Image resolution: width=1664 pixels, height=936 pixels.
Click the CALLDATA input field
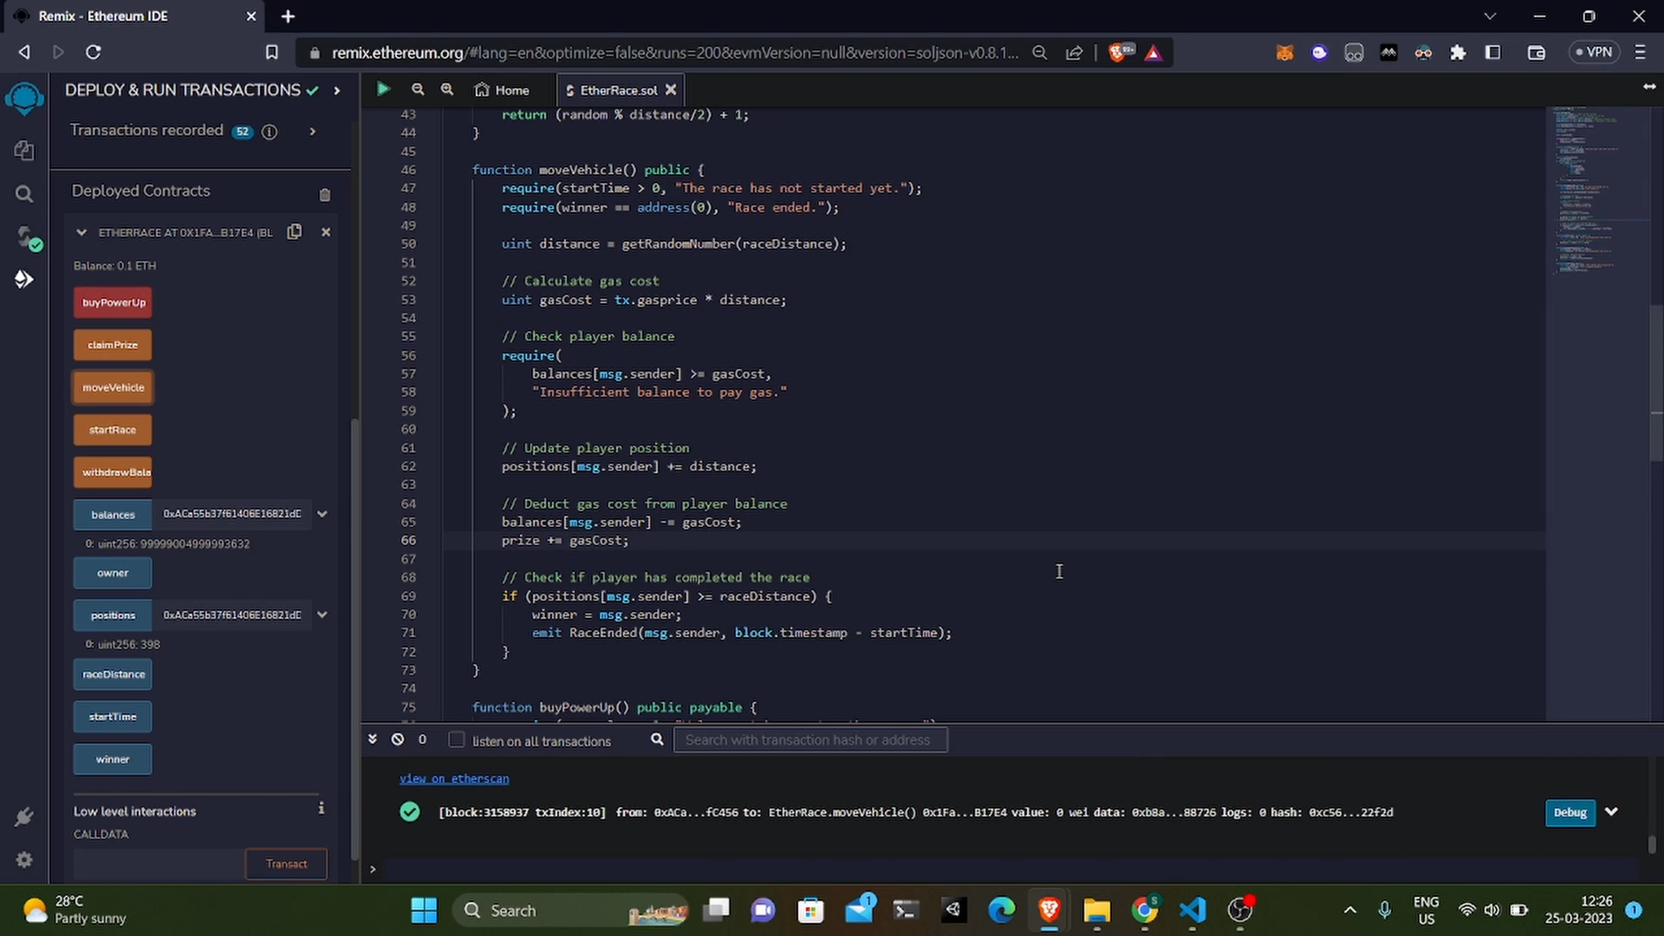(157, 864)
